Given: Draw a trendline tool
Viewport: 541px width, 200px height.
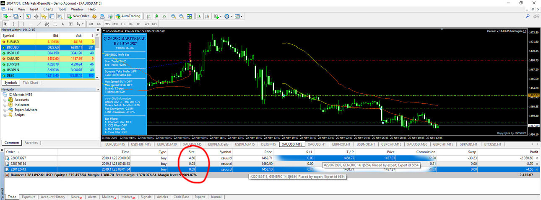Looking at the screenshot, I should [x=39, y=24].
